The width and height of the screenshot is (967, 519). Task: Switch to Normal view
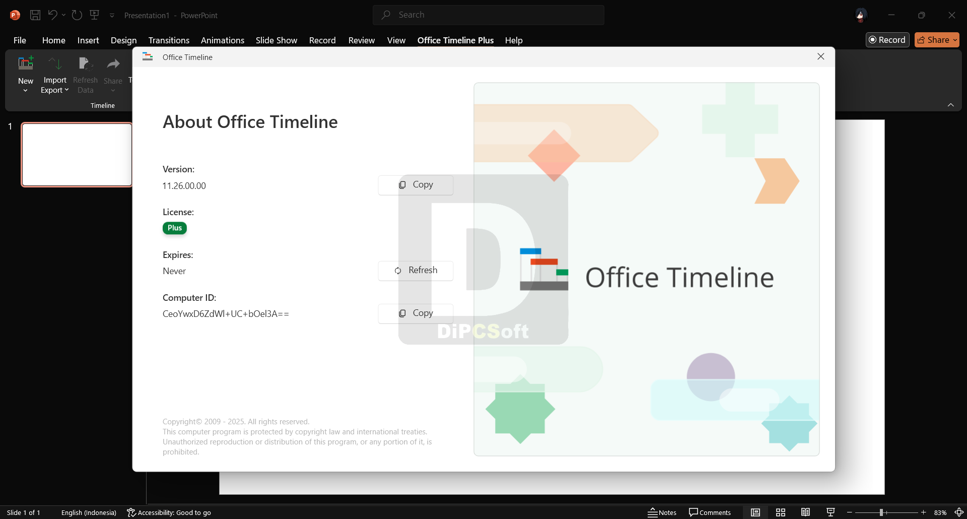(755, 512)
